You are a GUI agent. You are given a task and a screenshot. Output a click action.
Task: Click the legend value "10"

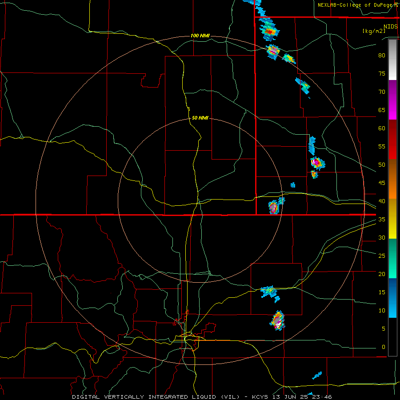coord(382,311)
